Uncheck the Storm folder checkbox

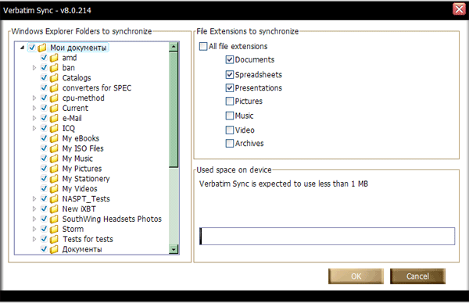click(44, 229)
